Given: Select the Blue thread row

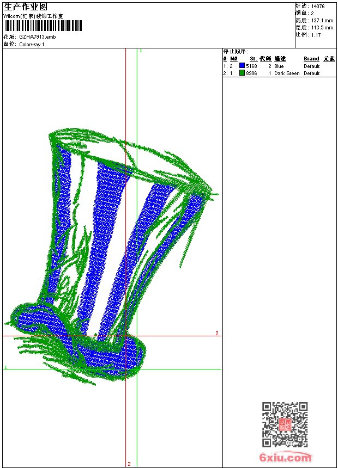Looking at the screenshot, I should coord(279,66).
